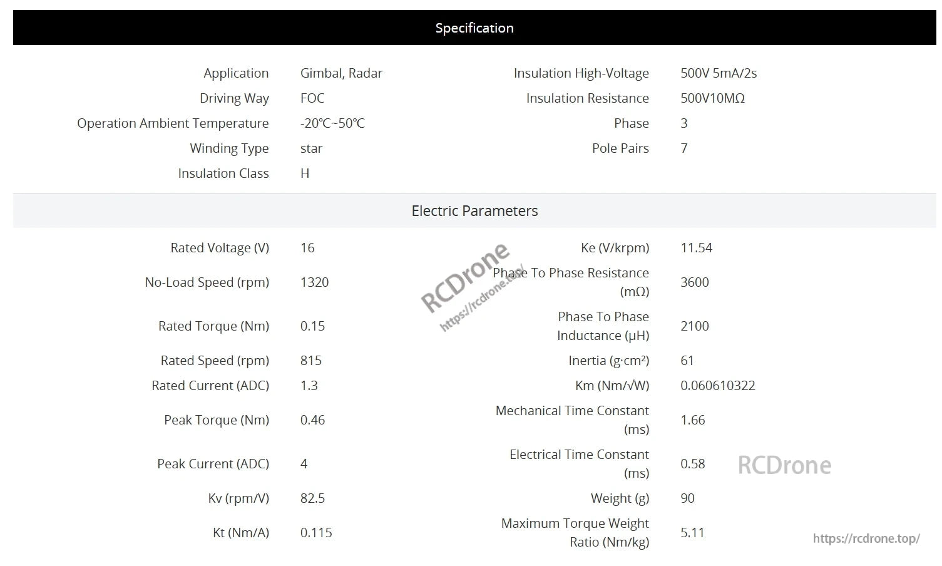Select the Kv value 82.5
942x566 pixels.
point(312,498)
